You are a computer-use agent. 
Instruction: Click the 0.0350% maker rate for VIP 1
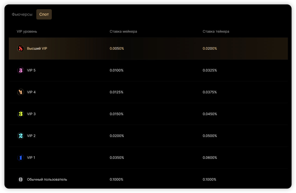click(x=117, y=158)
